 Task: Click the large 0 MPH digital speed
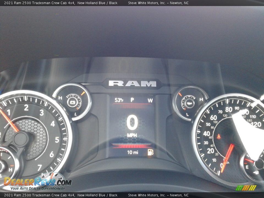(132, 123)
